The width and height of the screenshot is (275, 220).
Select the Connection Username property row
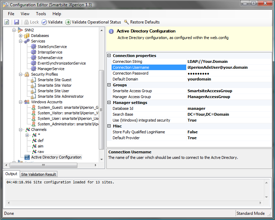click(x=191, y=67)
